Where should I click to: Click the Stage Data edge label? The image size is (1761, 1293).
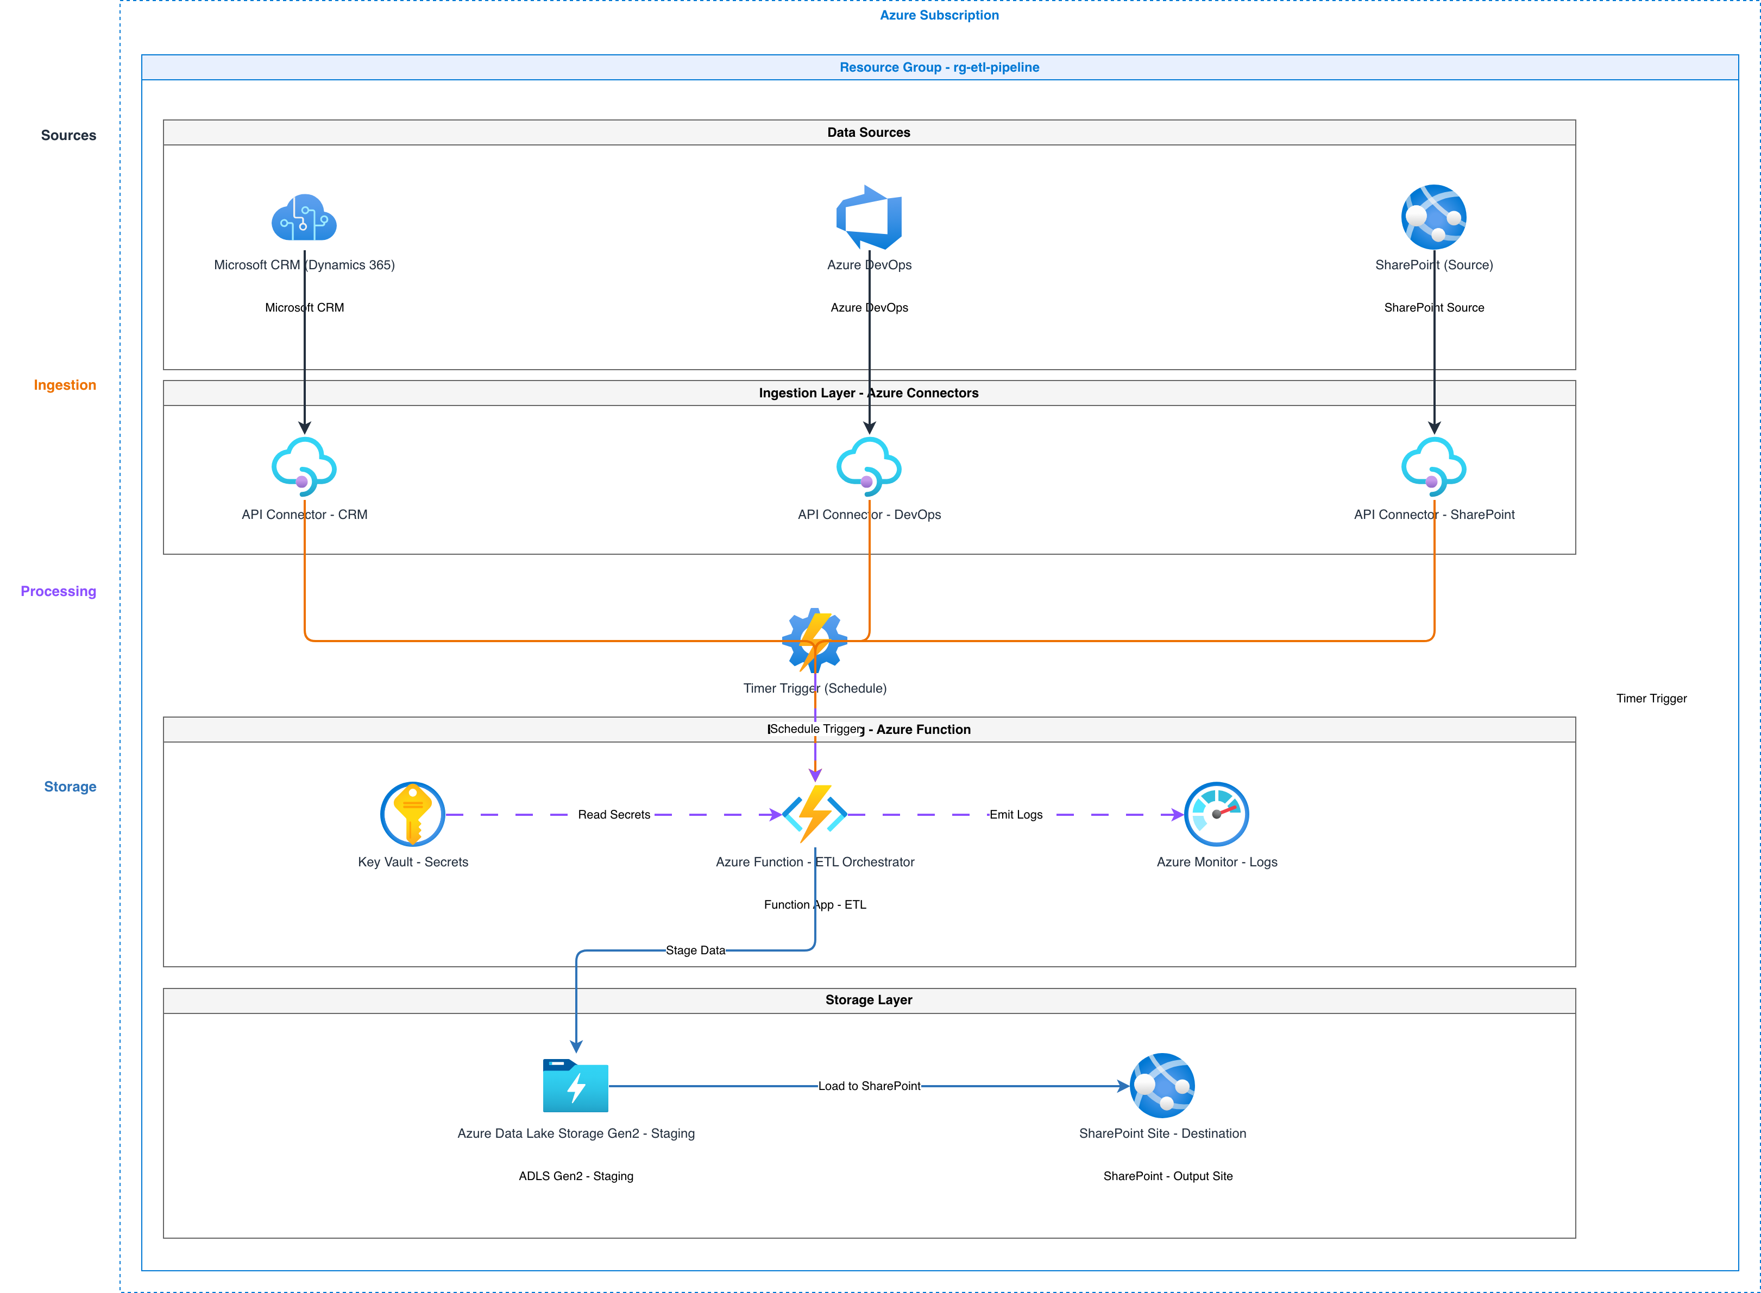tap(695, 950)
